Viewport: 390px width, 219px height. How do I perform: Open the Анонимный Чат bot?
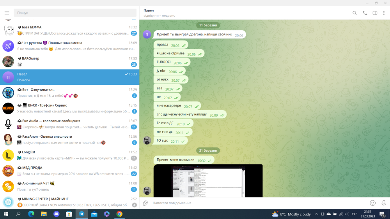coord(70,186)
